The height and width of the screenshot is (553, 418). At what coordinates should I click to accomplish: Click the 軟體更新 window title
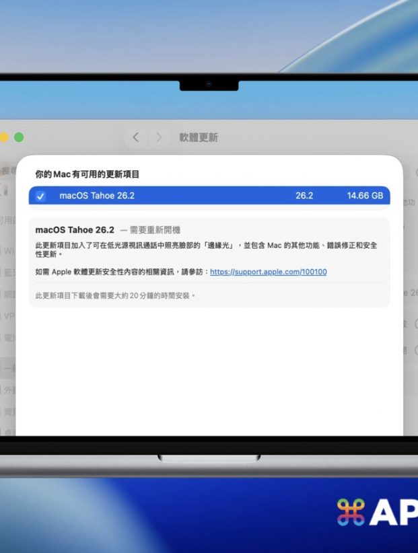pos(198,137)
